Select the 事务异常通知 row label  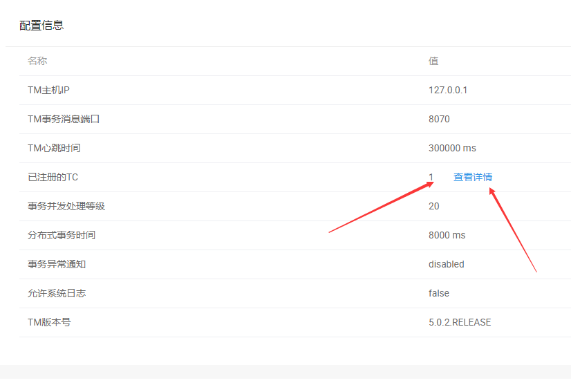[x=57, y=264]
